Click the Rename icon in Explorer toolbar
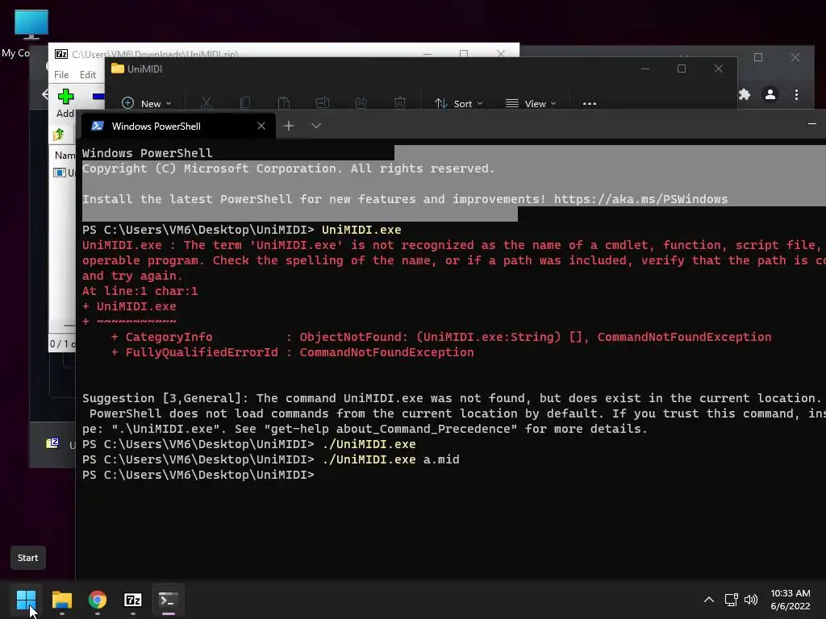 pyautogui.click(x=323, y=103)
